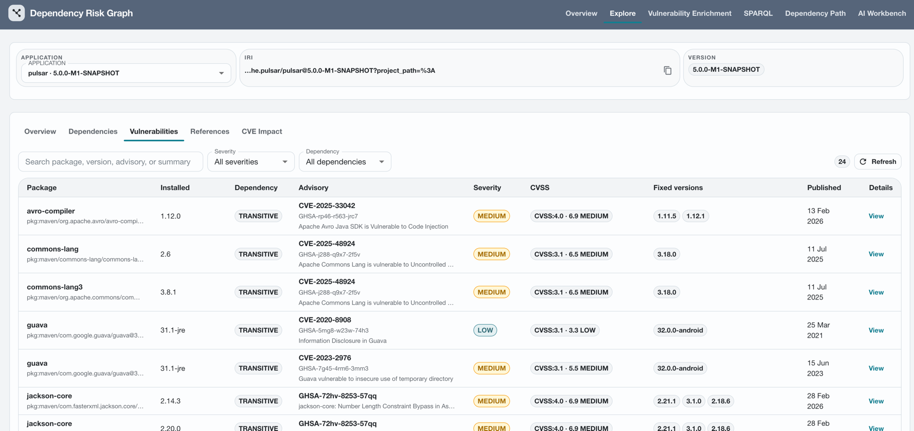Click the 5.0.0-M1-SNAPSHOT version chip

tap(726, 69)
